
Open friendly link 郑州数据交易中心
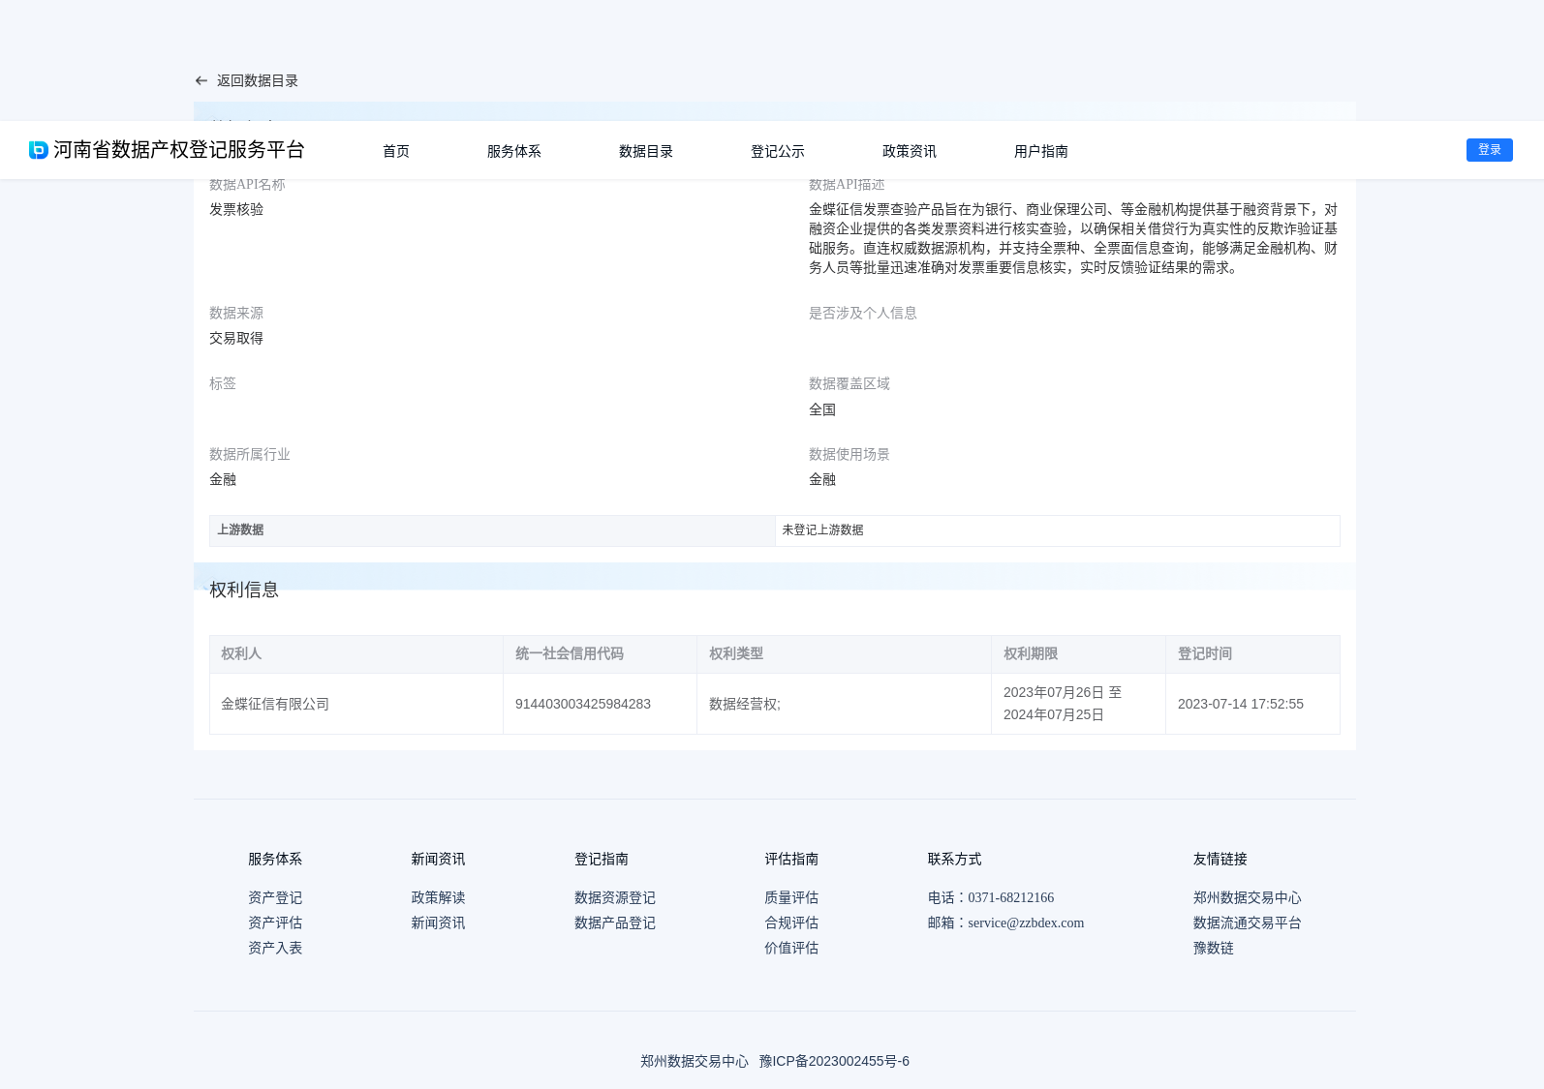point(1248,898)
